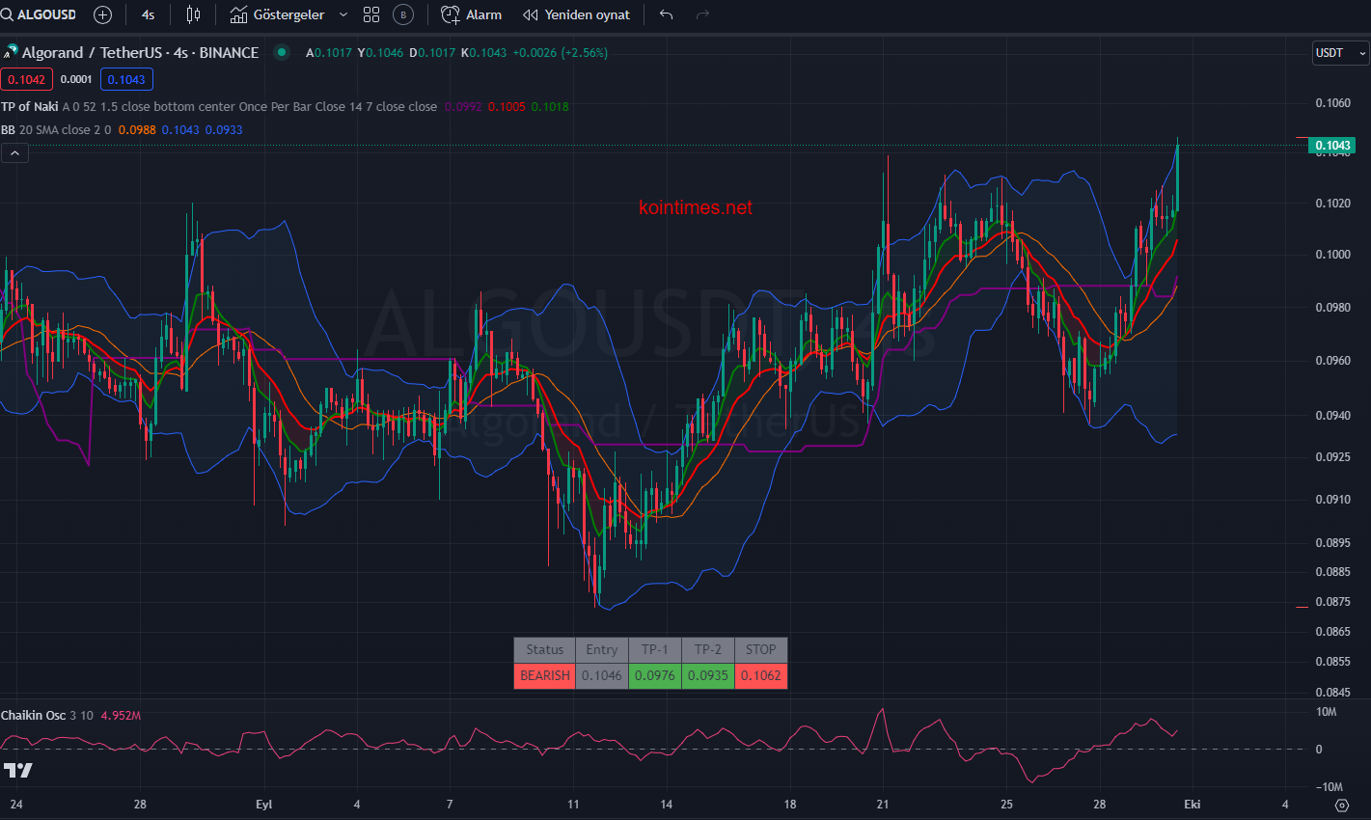This screenshot has width=1371, height=820.
Task: Open the ALGOUSD symbol search
Action: point(39,14)
